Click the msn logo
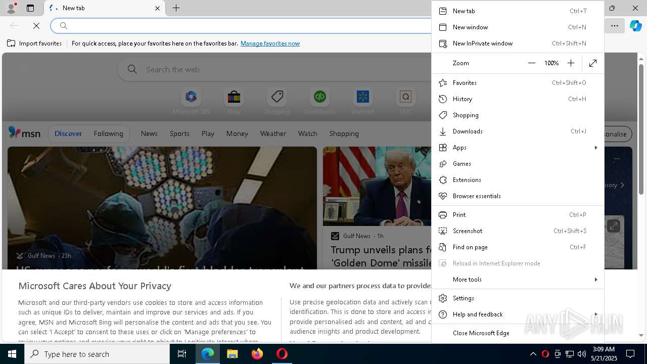This screenshot has width=647, height=364. (24, 133)
